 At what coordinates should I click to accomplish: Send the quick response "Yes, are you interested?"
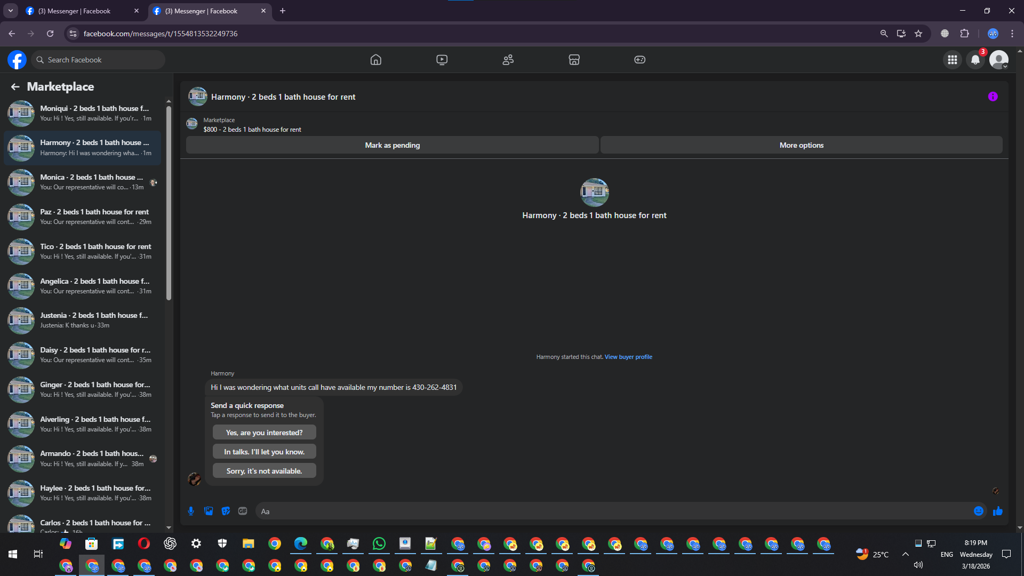click(264, 433)
